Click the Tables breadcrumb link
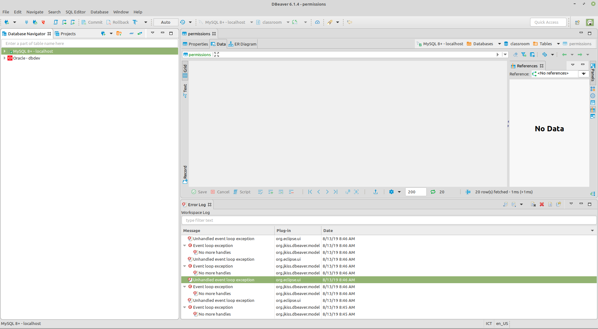Viewport: 598px width, 329px height. tap(543, 44)
